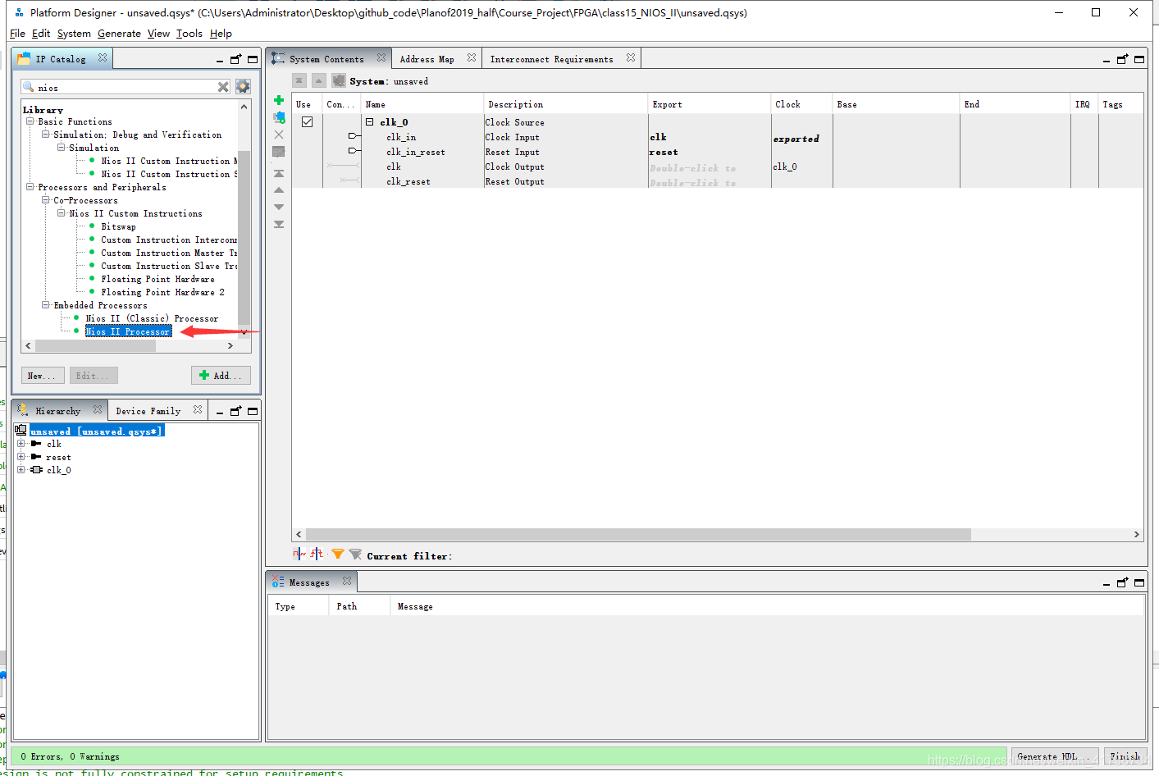Open the Tools menu
This screenshot has height=776, width=1159.
189,34
